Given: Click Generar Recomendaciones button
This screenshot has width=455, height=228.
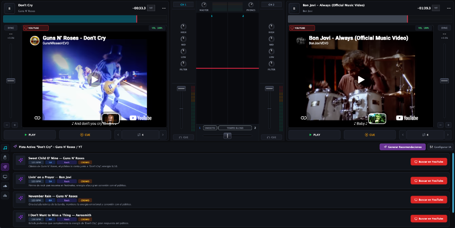Looking at the screenshot, I should [x=403, y=147].
